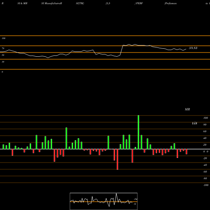Image resolution: width=210 pixels, height=210 pixels.
Task: Click the MR axis label 80
Action: click(205, 125)
